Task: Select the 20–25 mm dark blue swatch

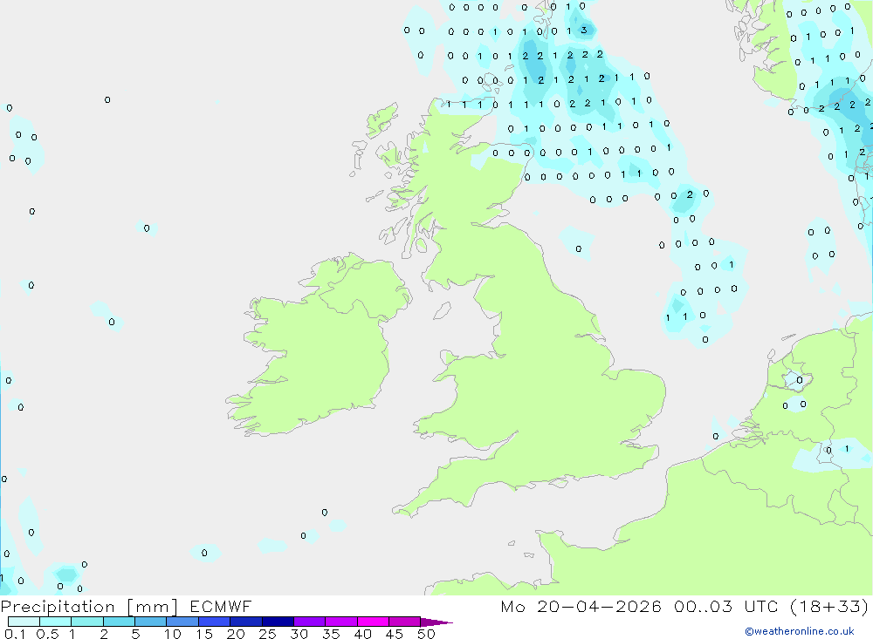Action: (246, 622)
